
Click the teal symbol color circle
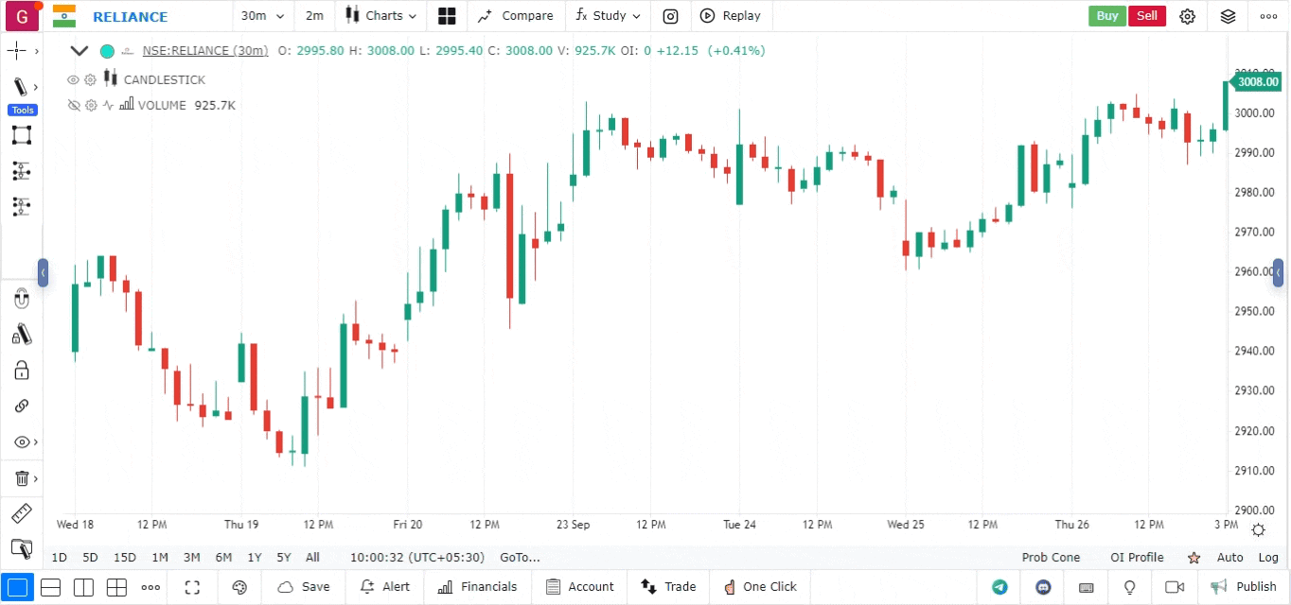[x=107, y=51]
